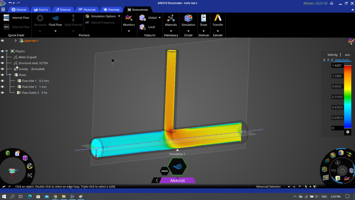Image resolution: width=355 pixels, height=200 pixels.
Task: Switch to the Measure tab
Action: (x=87, y=10)
